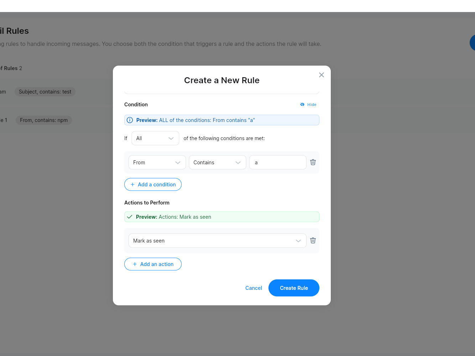Add an action
Viewport: 475px width, 356px height.
coord(153,264)
